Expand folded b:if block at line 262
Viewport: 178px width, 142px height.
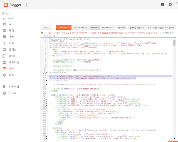click(47, 84)
